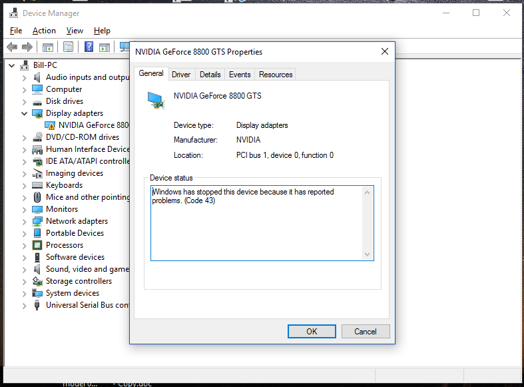Open the Help toolbar icon
This screenshot has height=387, width=524.
[89, 47]
